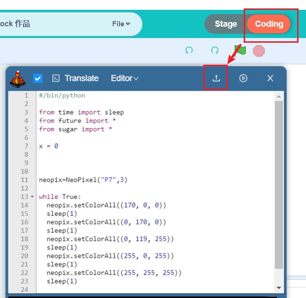This screenshot has width=306, height=298.
Task: Click the red stop octagon
Action: click(x=259, y=51)
